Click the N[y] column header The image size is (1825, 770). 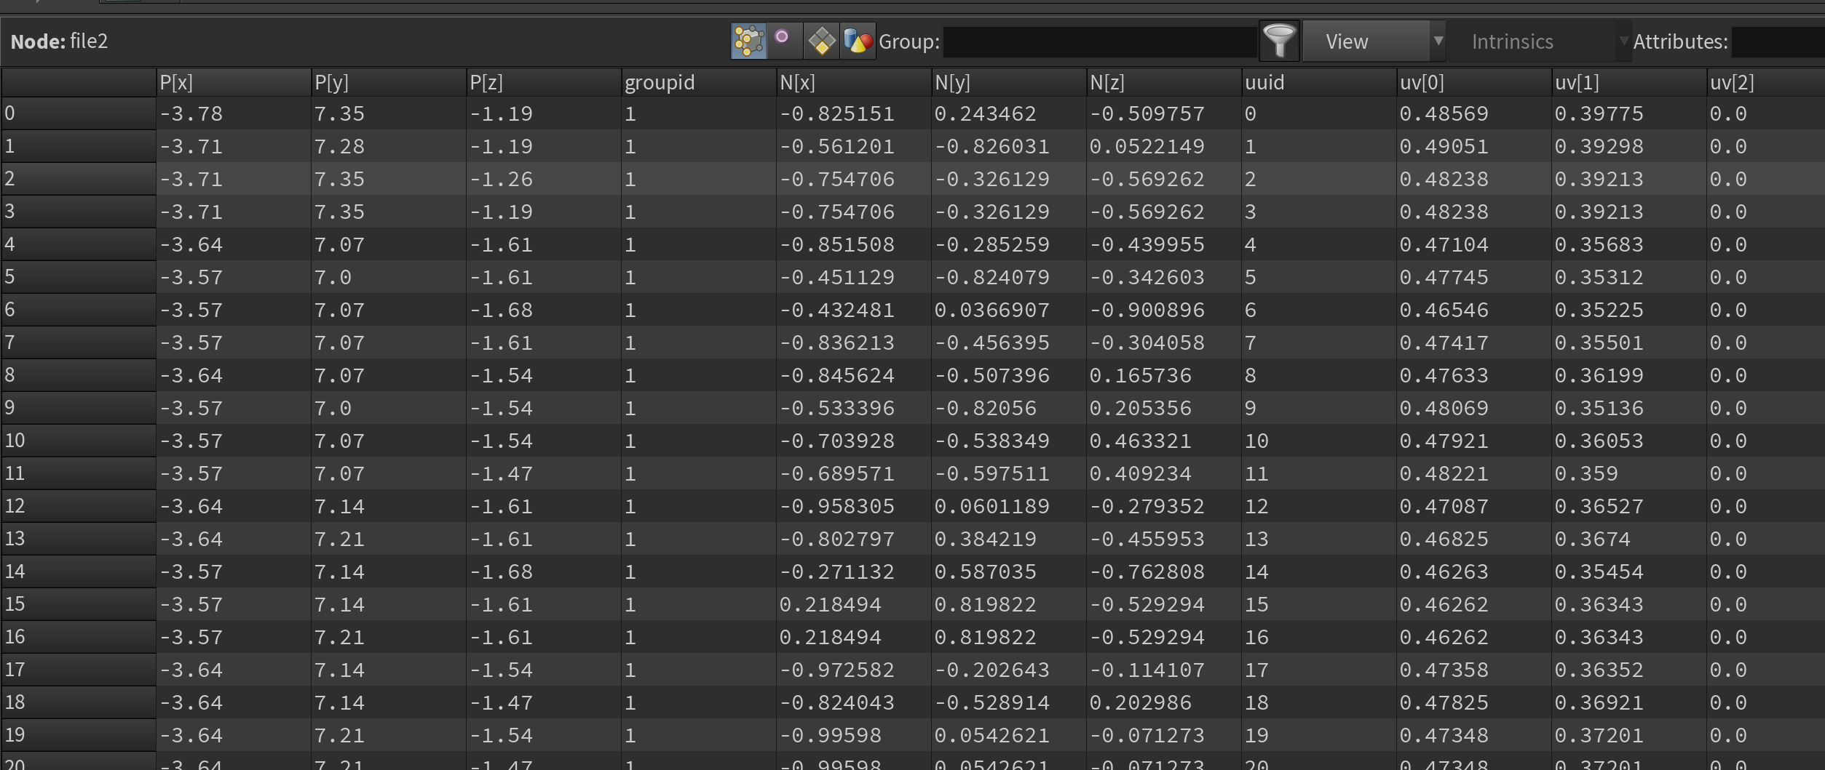click(1009, 82)
